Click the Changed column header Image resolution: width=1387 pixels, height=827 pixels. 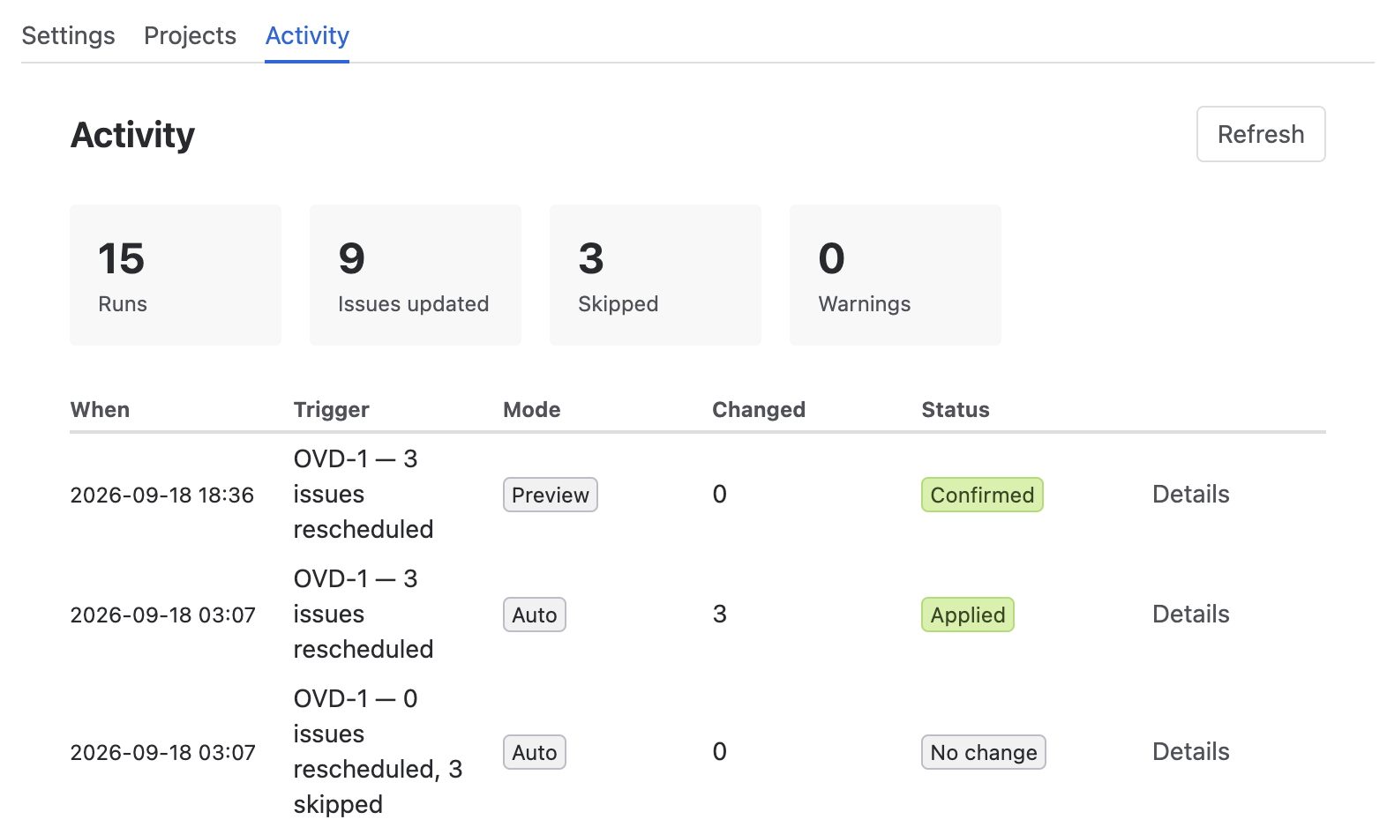pyautogui.click(x=759, y=410)
